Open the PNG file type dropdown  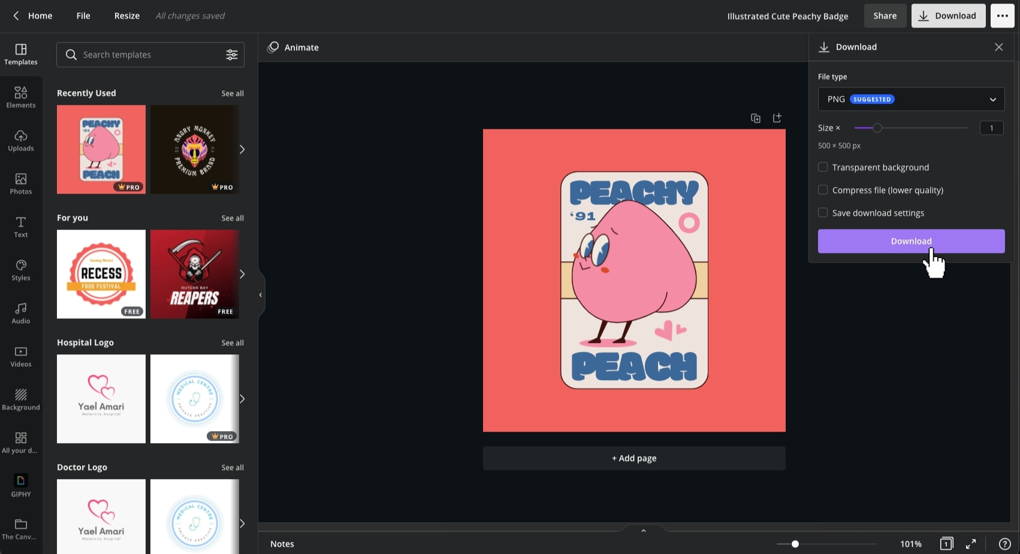point(910,99)
